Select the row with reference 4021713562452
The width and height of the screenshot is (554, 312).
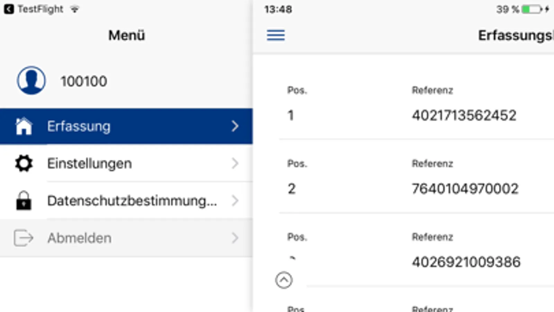click(464, 115)
